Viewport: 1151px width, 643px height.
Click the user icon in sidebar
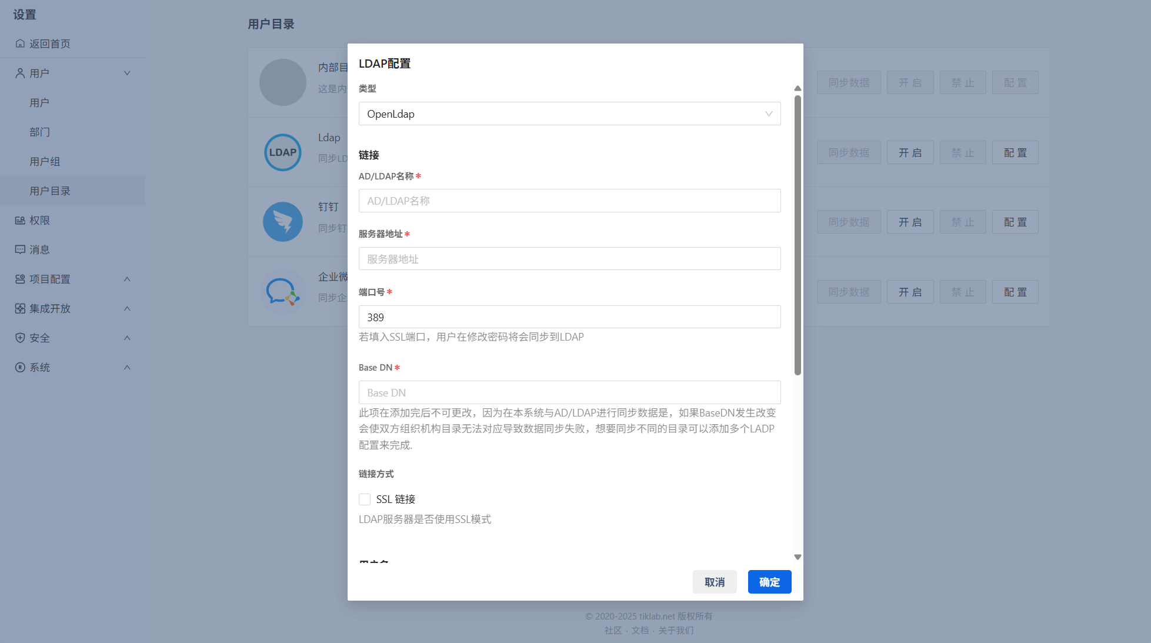(x=20, y=73)
